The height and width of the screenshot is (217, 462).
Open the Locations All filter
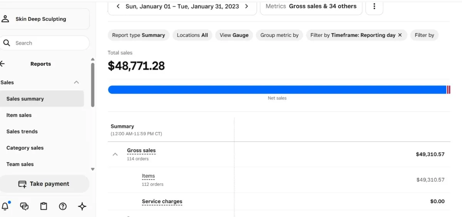192,35
